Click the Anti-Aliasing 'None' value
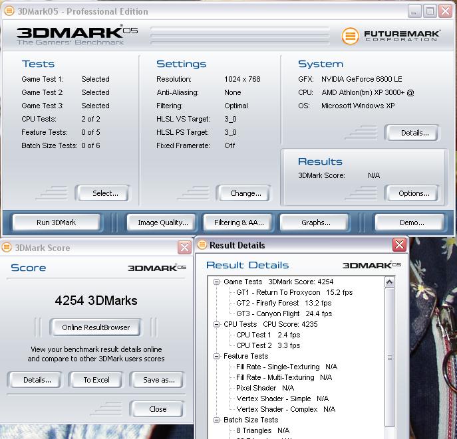Image resolution: width=457 pixels, height=439 pixels. pos(233,92)
